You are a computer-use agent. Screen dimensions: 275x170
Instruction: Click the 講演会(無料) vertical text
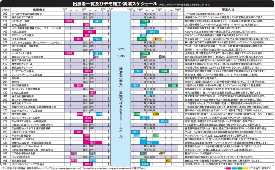coord(121,77)
